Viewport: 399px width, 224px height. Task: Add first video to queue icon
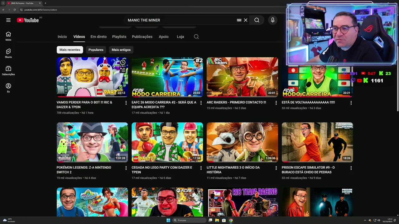pyautogui.click(x=123, y=70)
